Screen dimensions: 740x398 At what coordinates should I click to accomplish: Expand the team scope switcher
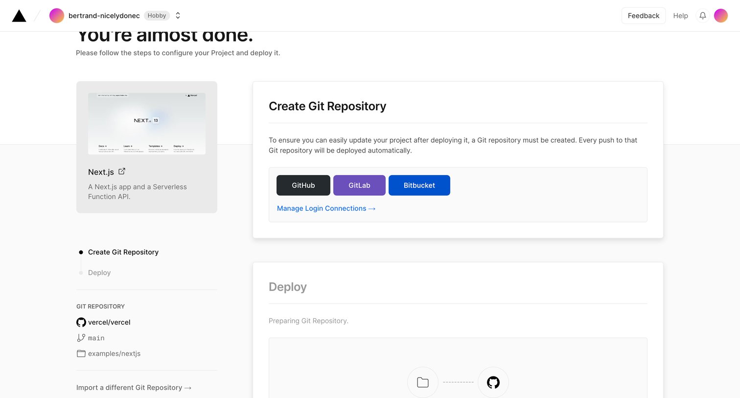[x=178, y=16]
